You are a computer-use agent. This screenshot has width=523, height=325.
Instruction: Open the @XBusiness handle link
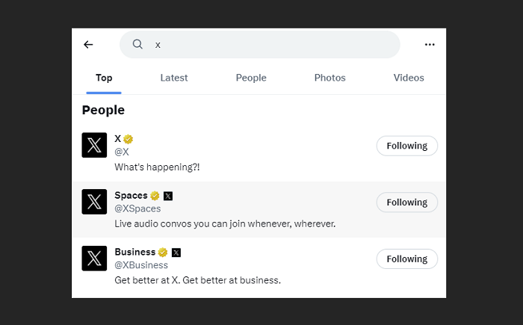click(141, 265)
